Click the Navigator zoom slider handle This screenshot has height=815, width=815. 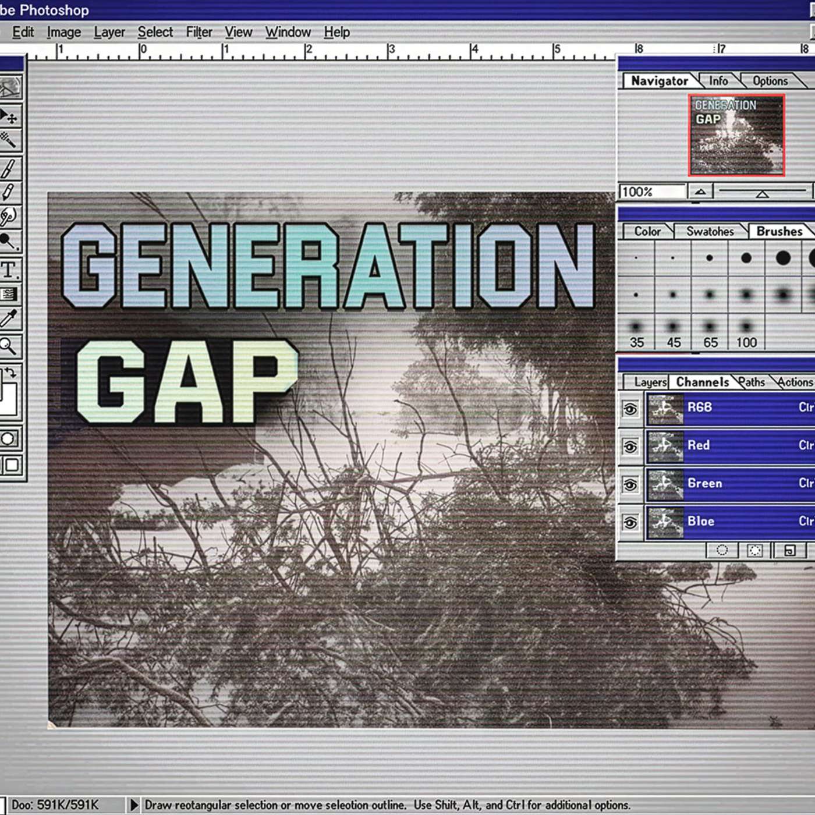click(762, 194)
